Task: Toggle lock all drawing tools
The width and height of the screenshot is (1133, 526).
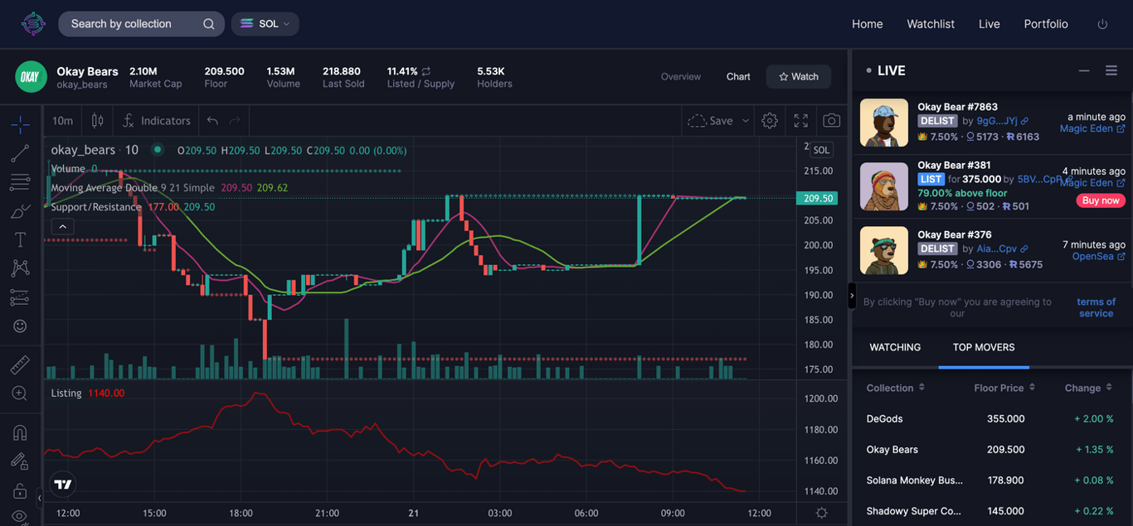Action: coord(20,490)
